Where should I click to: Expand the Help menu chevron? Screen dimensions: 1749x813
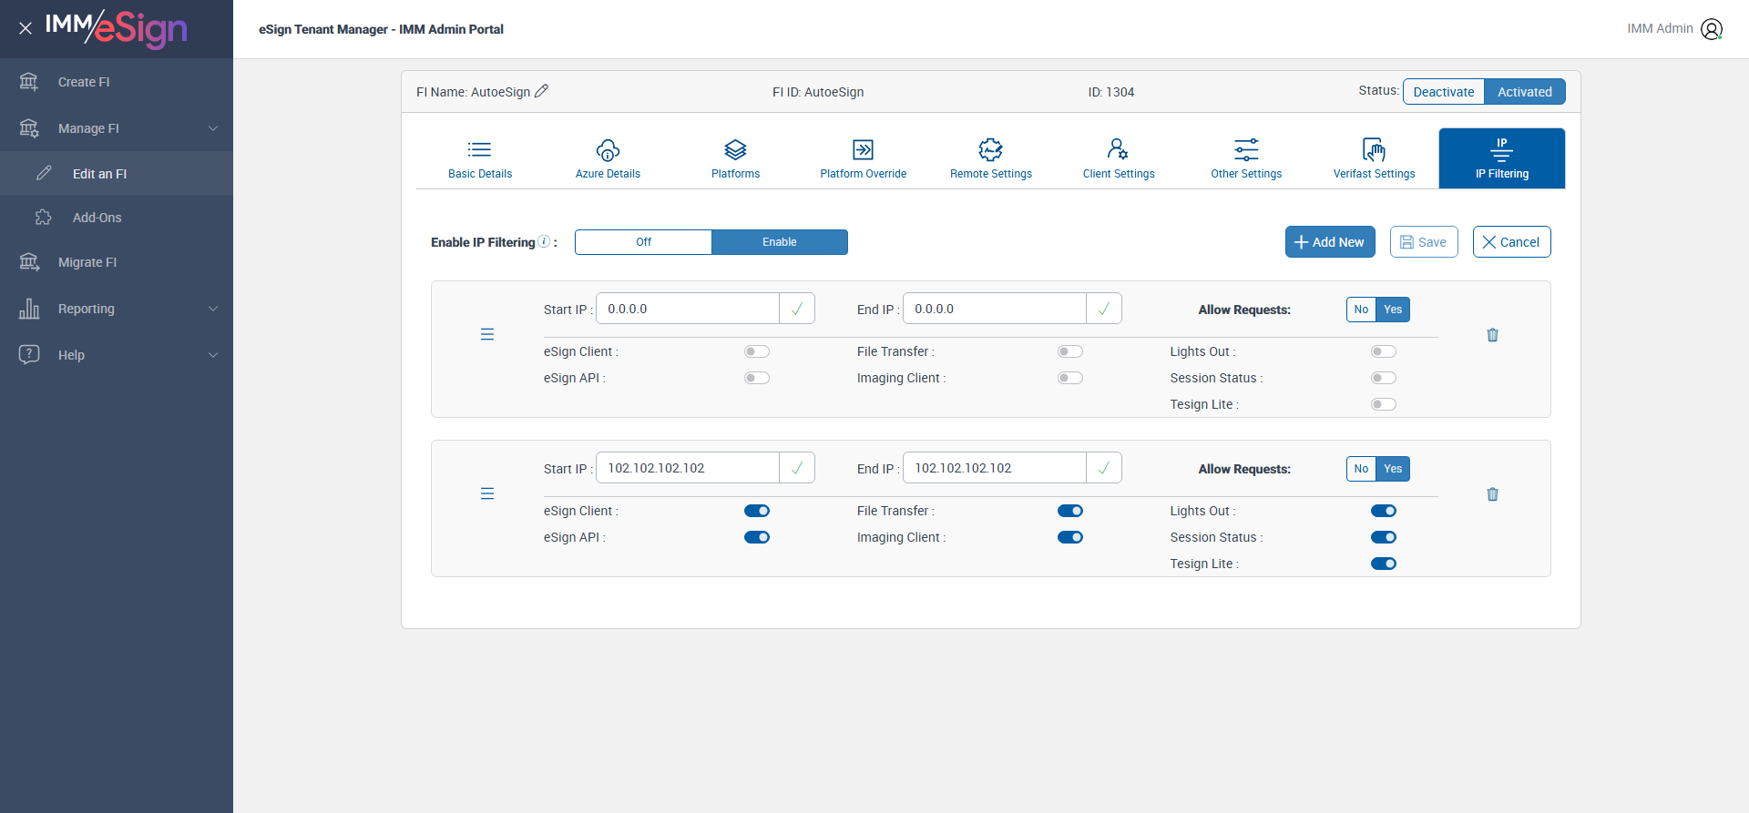(x=213, y=355)
